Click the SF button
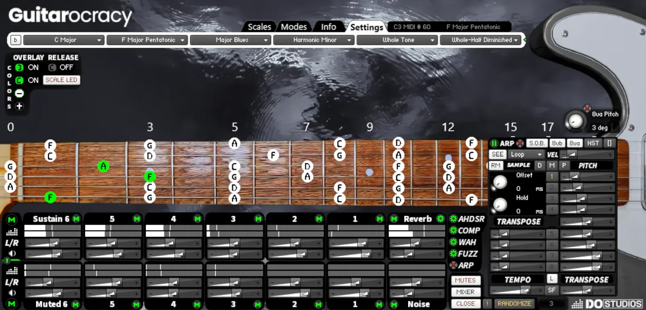The height and width of the screenshot is (310, 646). 552,290
